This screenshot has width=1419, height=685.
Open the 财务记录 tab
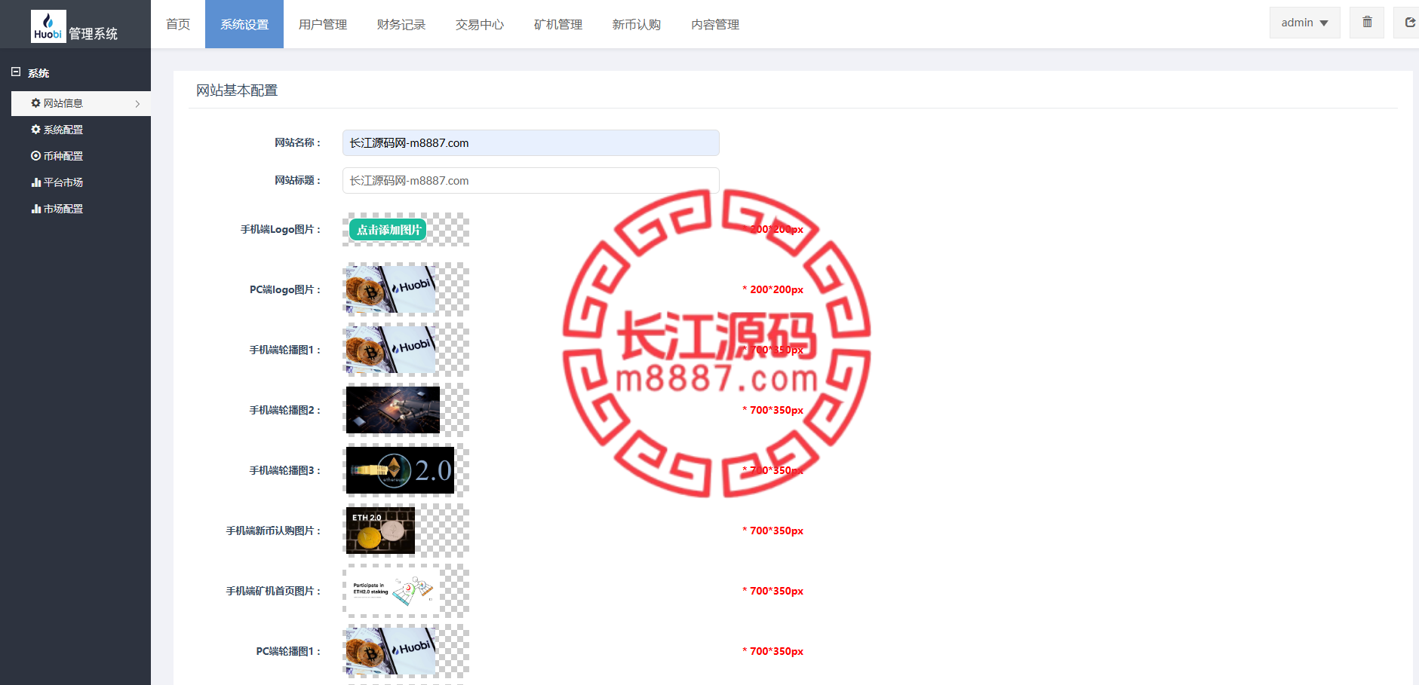(401, 24)
